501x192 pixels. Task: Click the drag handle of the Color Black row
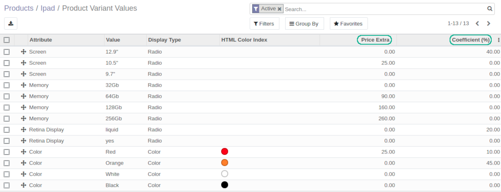pos(23,185)
